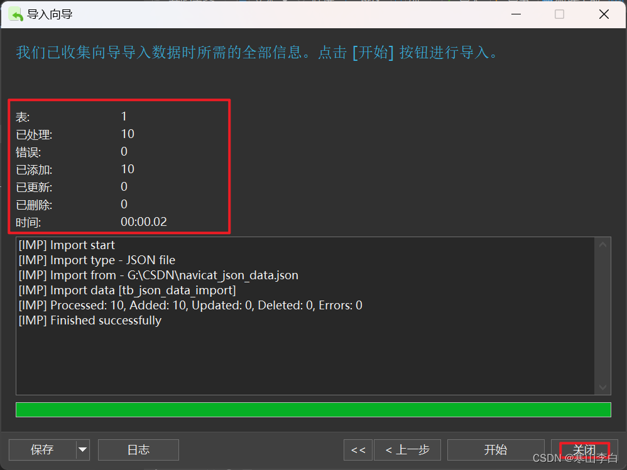Select the "[IMP] Import start" log line

click(67, 245)
